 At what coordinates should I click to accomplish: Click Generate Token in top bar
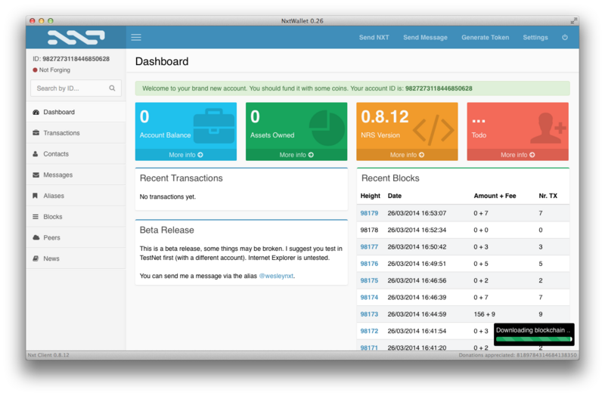[x=485, y=37]
